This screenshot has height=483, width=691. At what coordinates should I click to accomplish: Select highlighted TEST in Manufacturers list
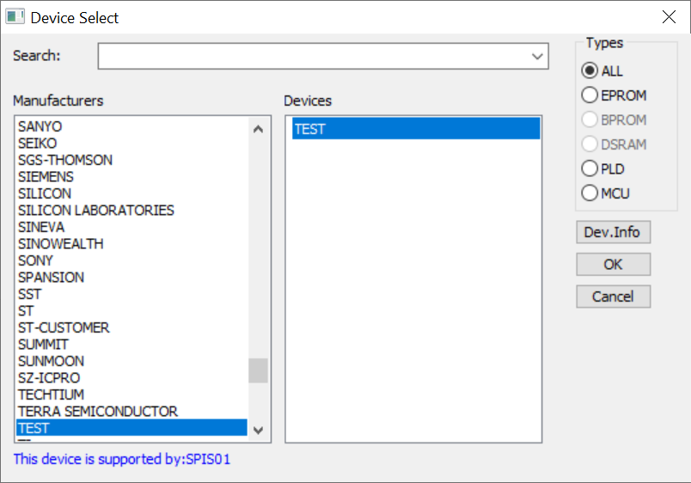coord(131,428)
